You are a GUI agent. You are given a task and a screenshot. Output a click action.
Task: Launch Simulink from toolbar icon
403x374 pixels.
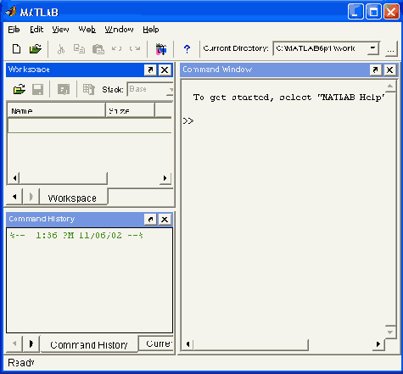coord(161,49)
